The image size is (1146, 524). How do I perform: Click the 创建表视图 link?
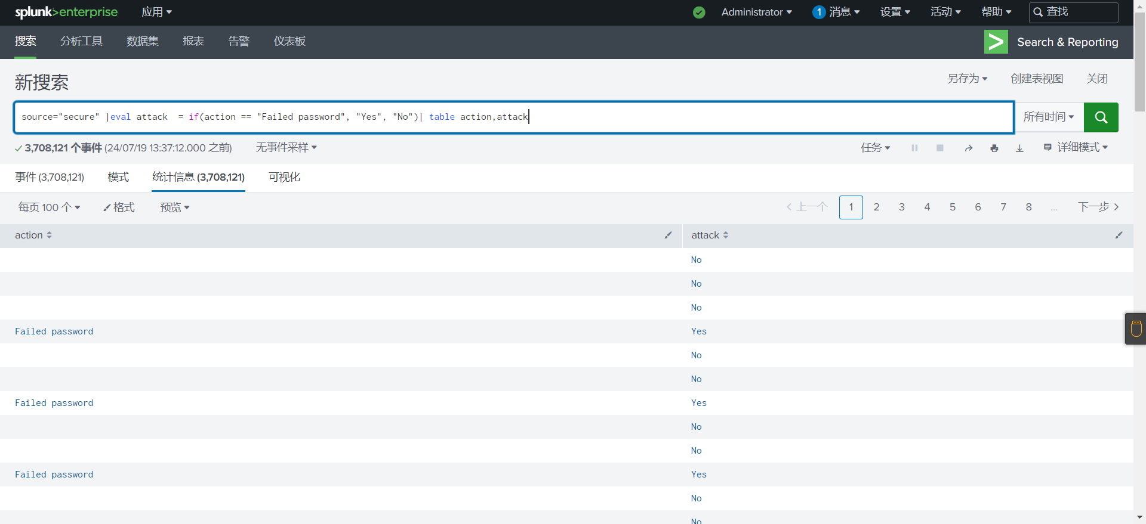1037,79
